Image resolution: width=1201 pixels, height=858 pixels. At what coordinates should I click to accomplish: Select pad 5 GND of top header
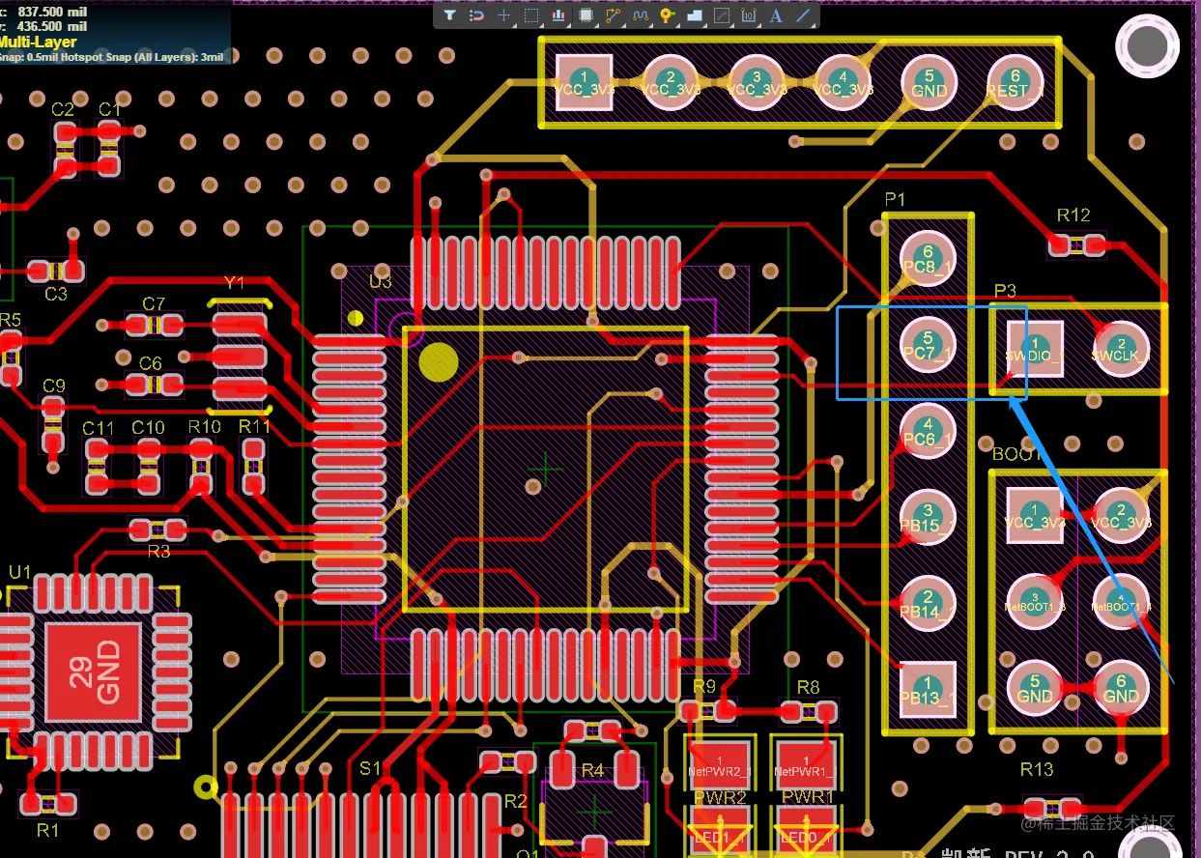tap(929, 82)
